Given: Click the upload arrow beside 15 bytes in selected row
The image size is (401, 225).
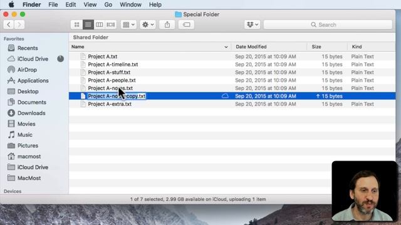Looking at the screenshot, I should pos(318,96).
